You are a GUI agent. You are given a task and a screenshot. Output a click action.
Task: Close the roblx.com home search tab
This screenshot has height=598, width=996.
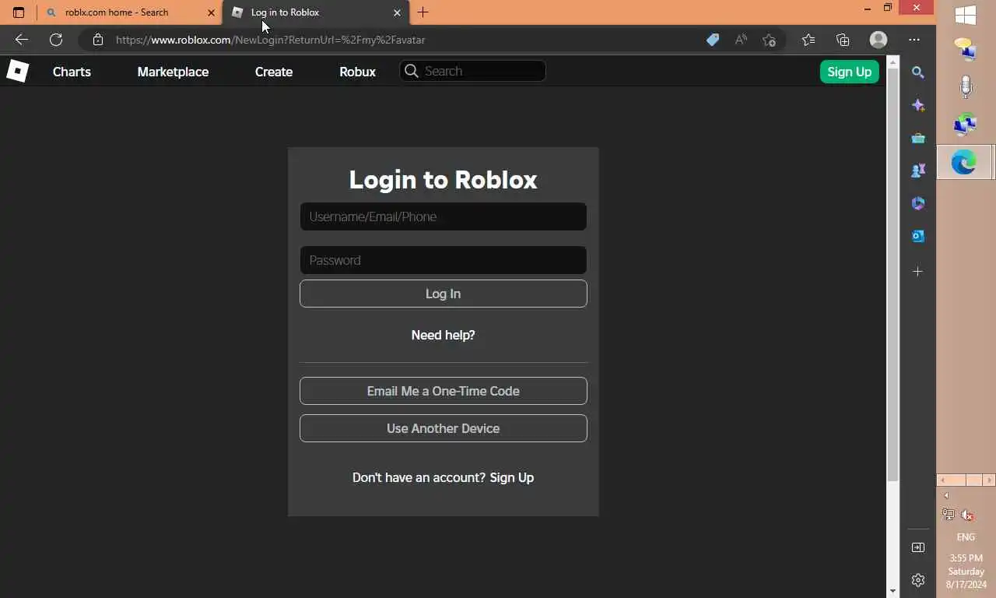click(211, 12)
